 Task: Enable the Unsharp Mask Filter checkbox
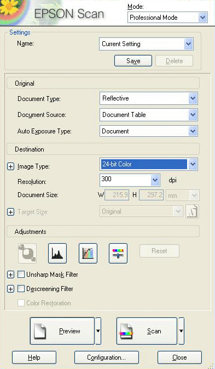pos(21,275)
